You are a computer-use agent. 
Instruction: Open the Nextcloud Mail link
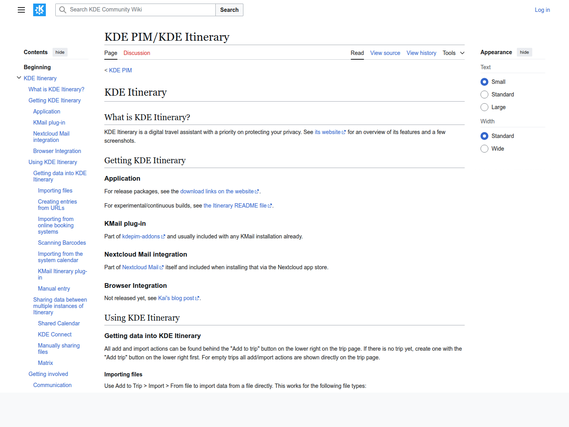143,267
